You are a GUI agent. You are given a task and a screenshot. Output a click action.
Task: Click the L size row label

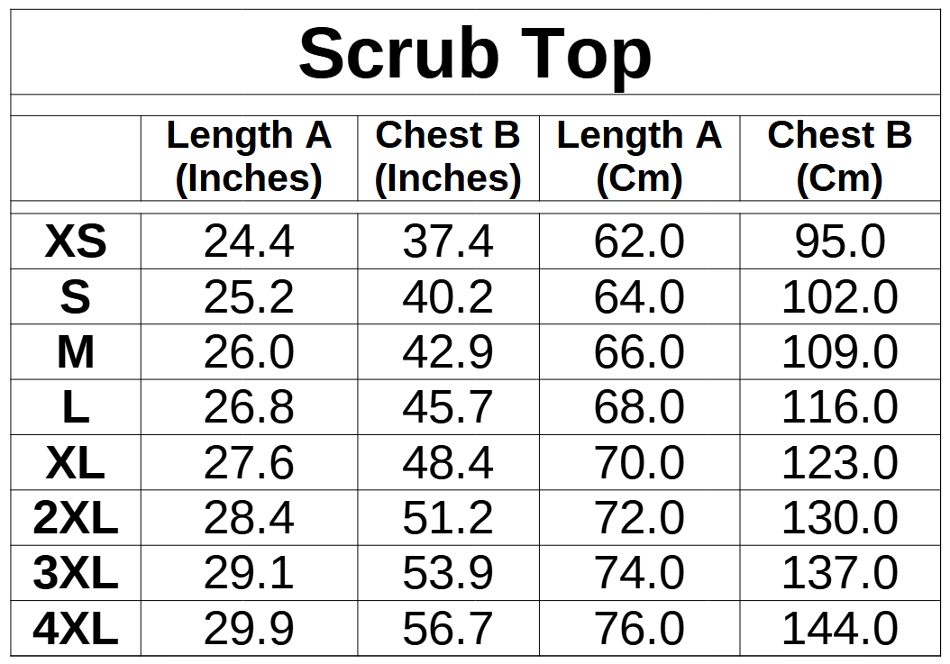[76, 408]
